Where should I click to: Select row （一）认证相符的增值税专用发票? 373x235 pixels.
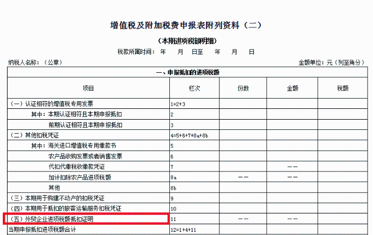click(x=188, y=103)
